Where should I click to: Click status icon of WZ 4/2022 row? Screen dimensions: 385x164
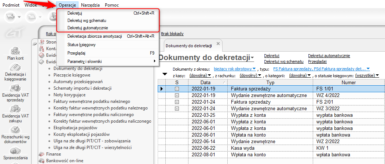click(177, 96)
